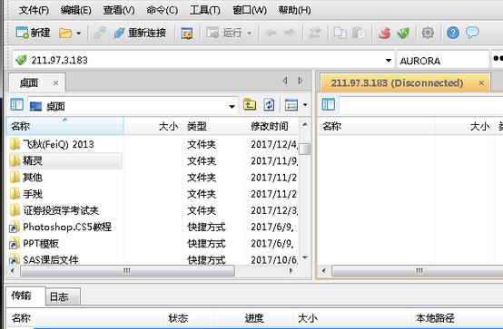Close the 桌面 tab
The height and width of the screenshot is (329, 503).
coord(55,83)
